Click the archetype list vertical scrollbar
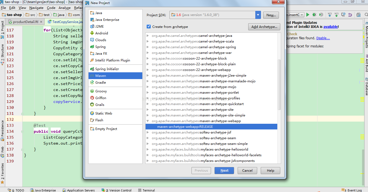This screenshot has width=368, height=192. (279, 84)
